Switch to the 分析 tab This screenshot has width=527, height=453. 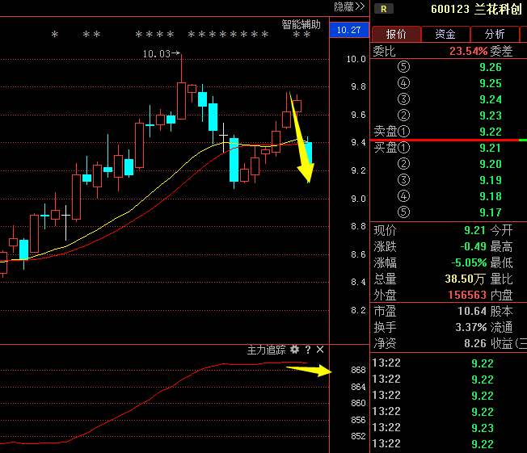click(495, 34)
